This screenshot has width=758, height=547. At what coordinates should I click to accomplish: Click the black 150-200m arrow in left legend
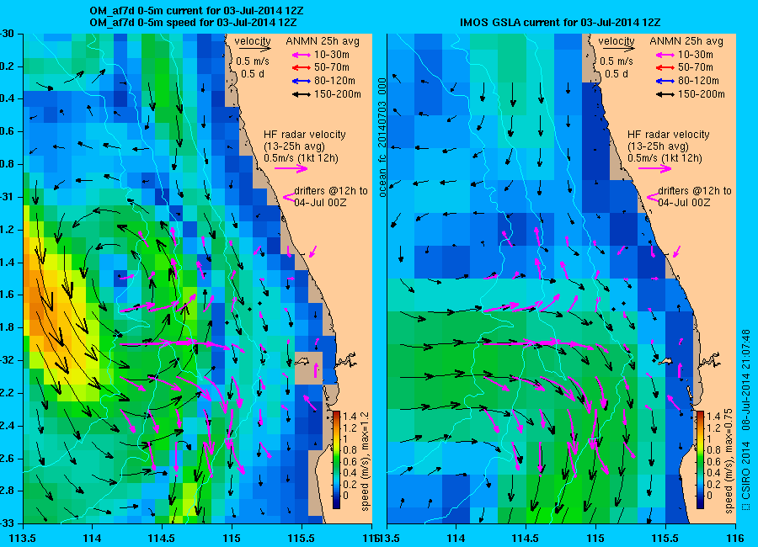click(302, 95)
